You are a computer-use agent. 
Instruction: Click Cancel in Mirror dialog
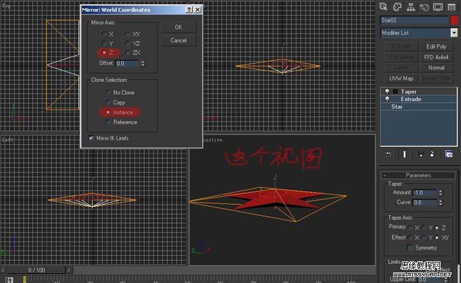178,40
